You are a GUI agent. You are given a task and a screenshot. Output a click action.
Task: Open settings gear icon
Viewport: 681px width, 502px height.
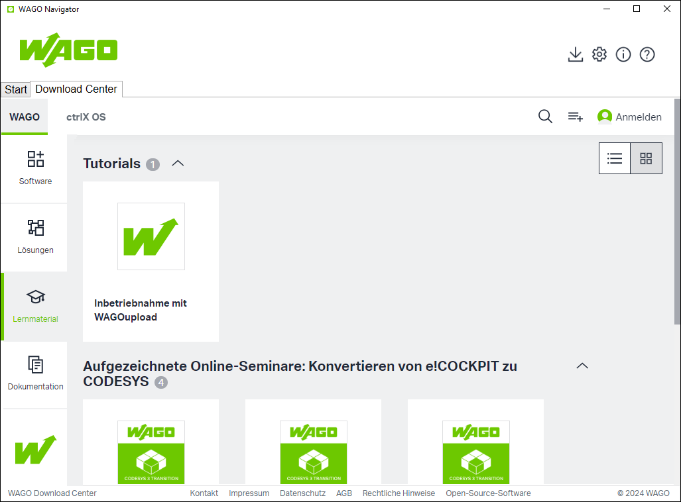tap(599, 55)
